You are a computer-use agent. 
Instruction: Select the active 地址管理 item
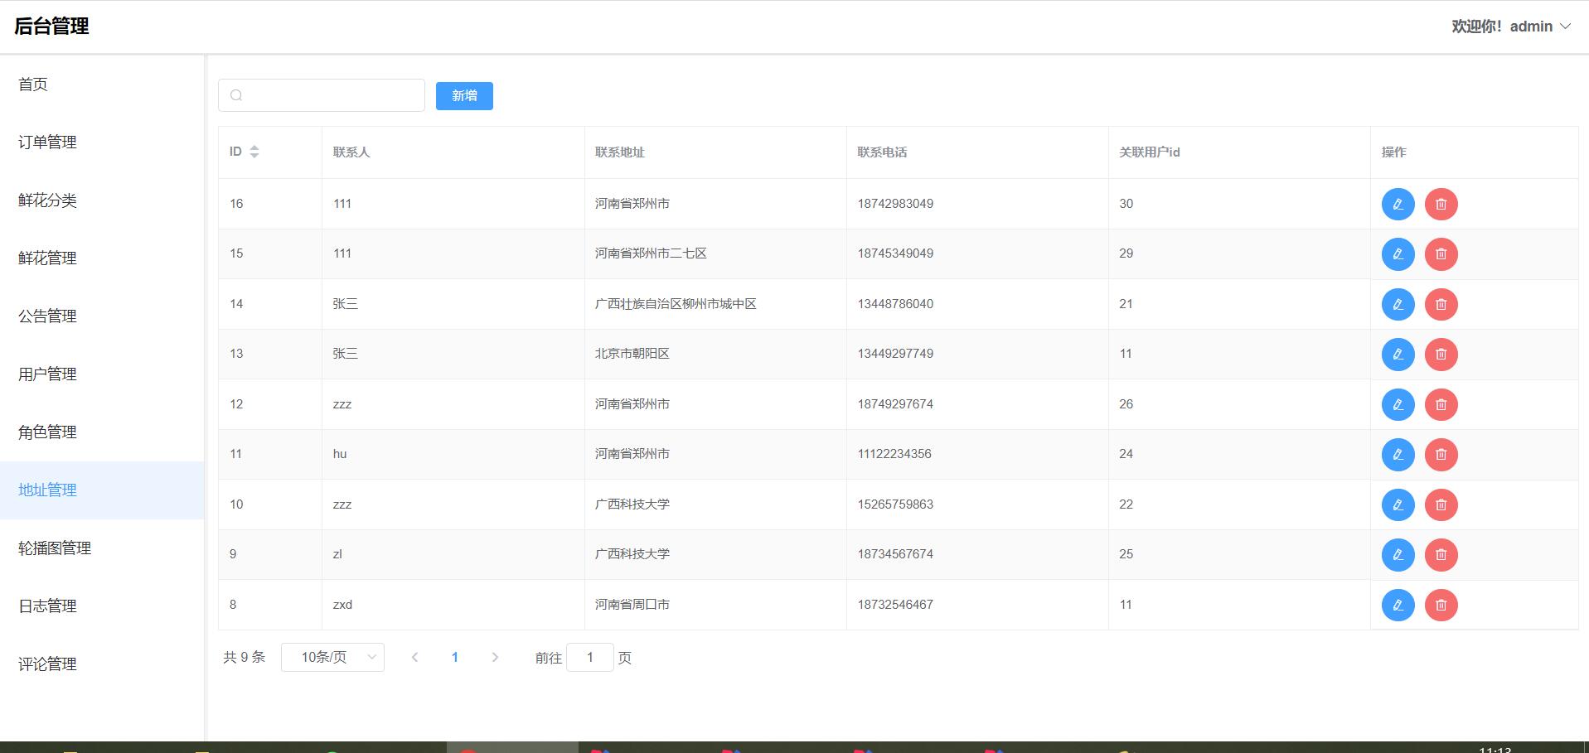click(x=102, y=490)
